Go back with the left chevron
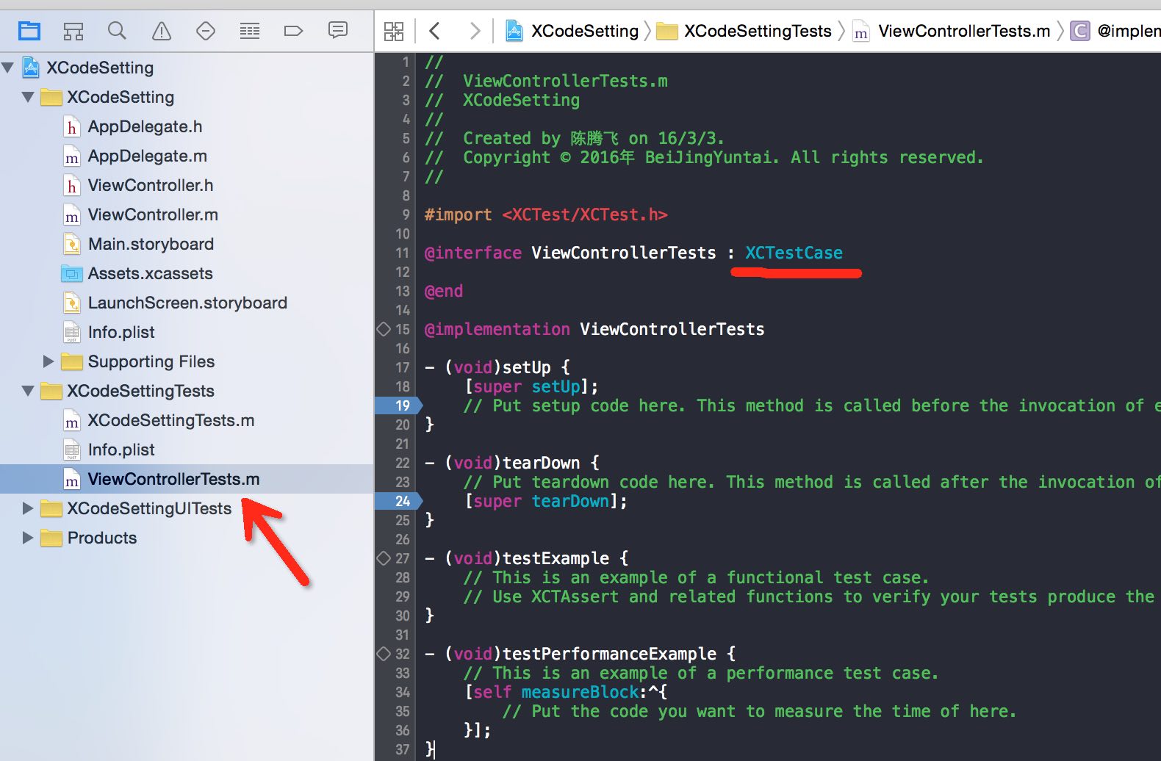Screen dimensions: 1161x761 (x=434, y=31)
